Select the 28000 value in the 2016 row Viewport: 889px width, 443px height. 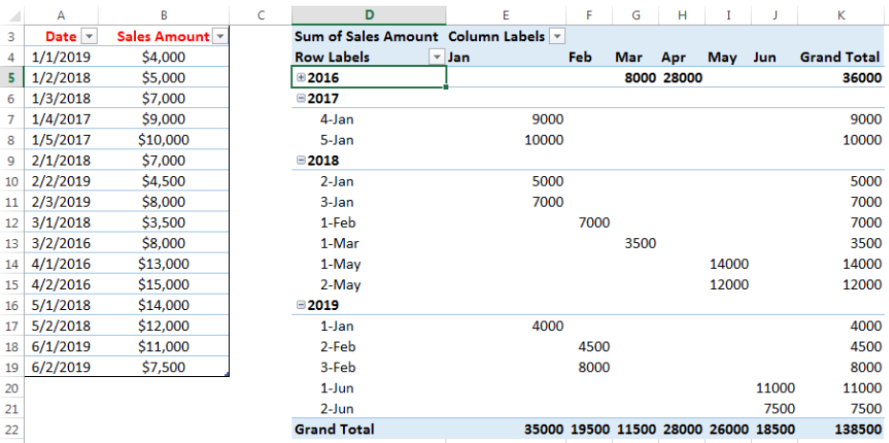tap(682, 78)
